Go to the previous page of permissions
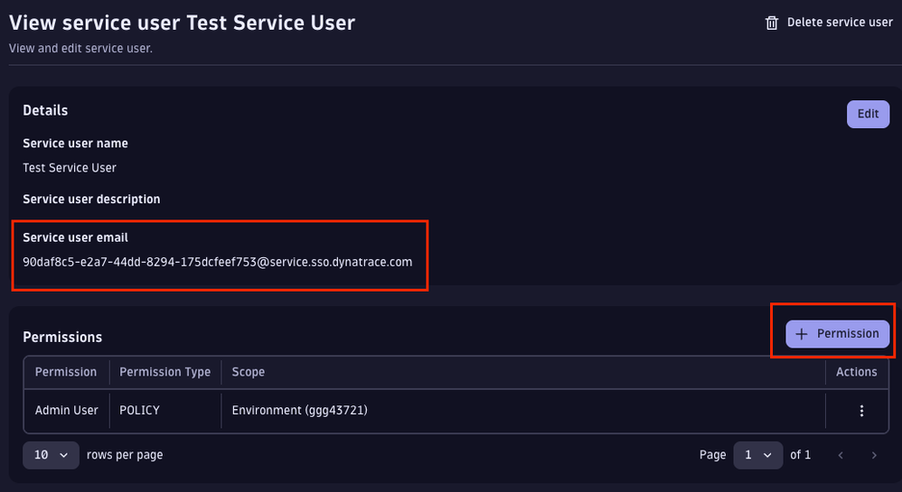The image size is (902, 492). 841,455
